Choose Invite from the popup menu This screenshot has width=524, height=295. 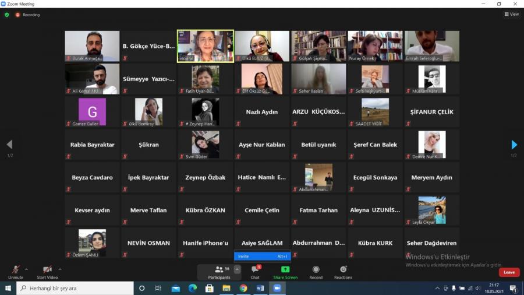[262, 257]
